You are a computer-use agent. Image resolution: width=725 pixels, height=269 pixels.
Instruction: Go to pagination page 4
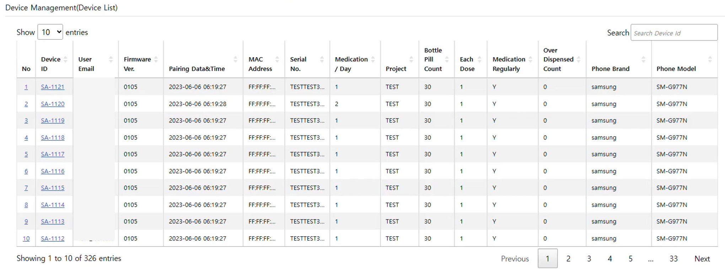pos(610,259)
